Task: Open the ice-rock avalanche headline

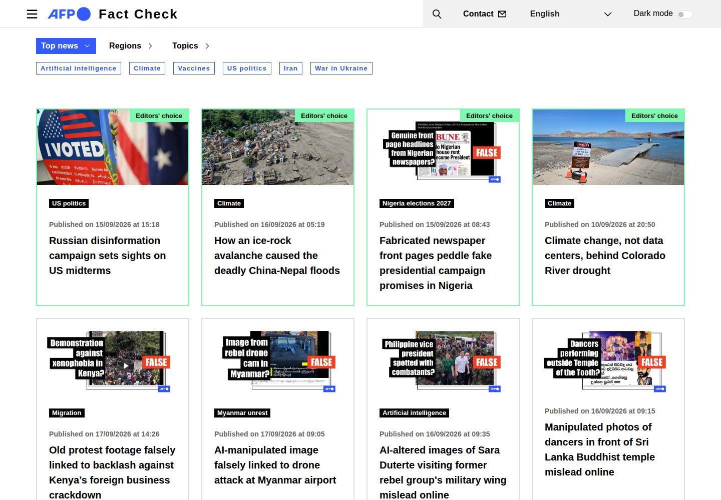Action: tap(277, 255)
